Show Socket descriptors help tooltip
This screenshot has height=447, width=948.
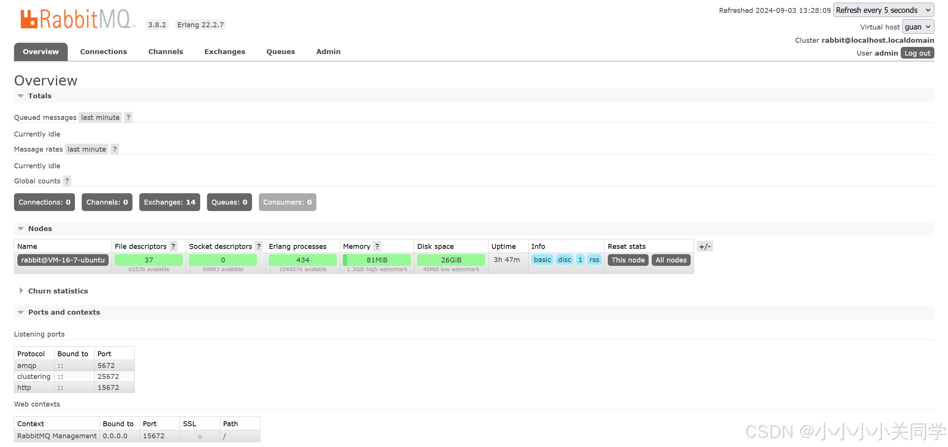point(259,247)
